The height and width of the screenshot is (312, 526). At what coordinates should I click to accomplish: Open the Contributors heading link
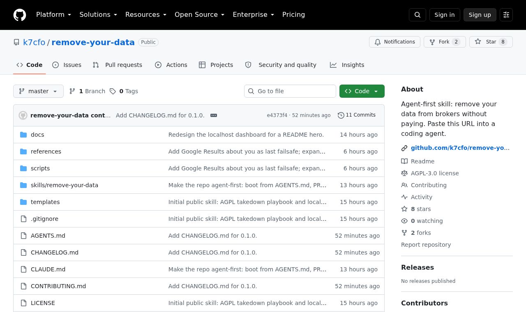click(x=424, y=303)
